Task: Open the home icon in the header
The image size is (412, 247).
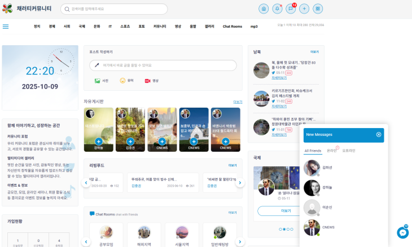Action: point(264,8)
